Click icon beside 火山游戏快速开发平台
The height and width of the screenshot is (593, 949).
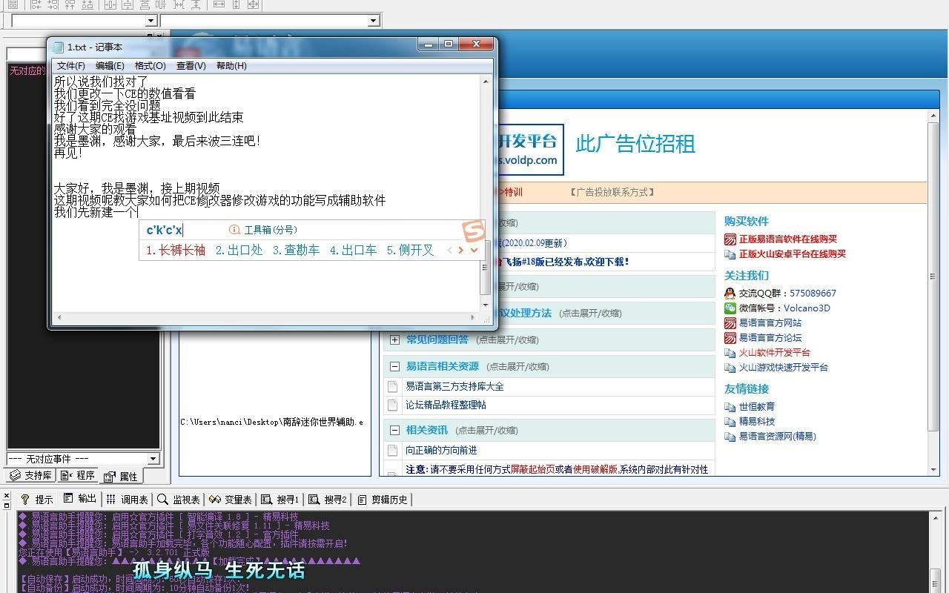tap(730, 368)
